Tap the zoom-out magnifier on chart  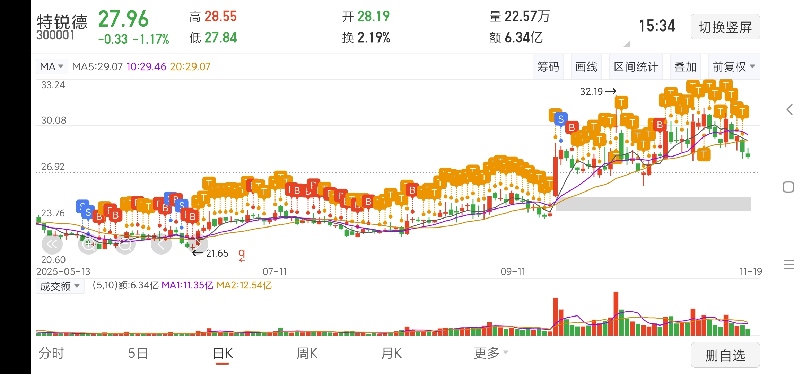[x=125, y=244]
